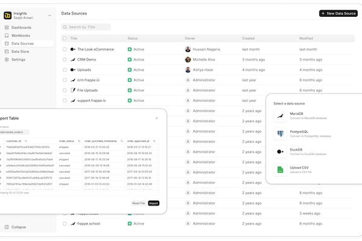Open order_status column type dropdown icon
Image resolution: width=362 pixels, height=241 pixels.
point(79,141)
